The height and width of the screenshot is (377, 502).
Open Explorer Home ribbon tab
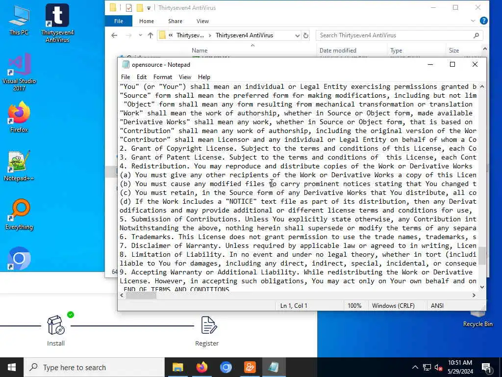point(146,21)
